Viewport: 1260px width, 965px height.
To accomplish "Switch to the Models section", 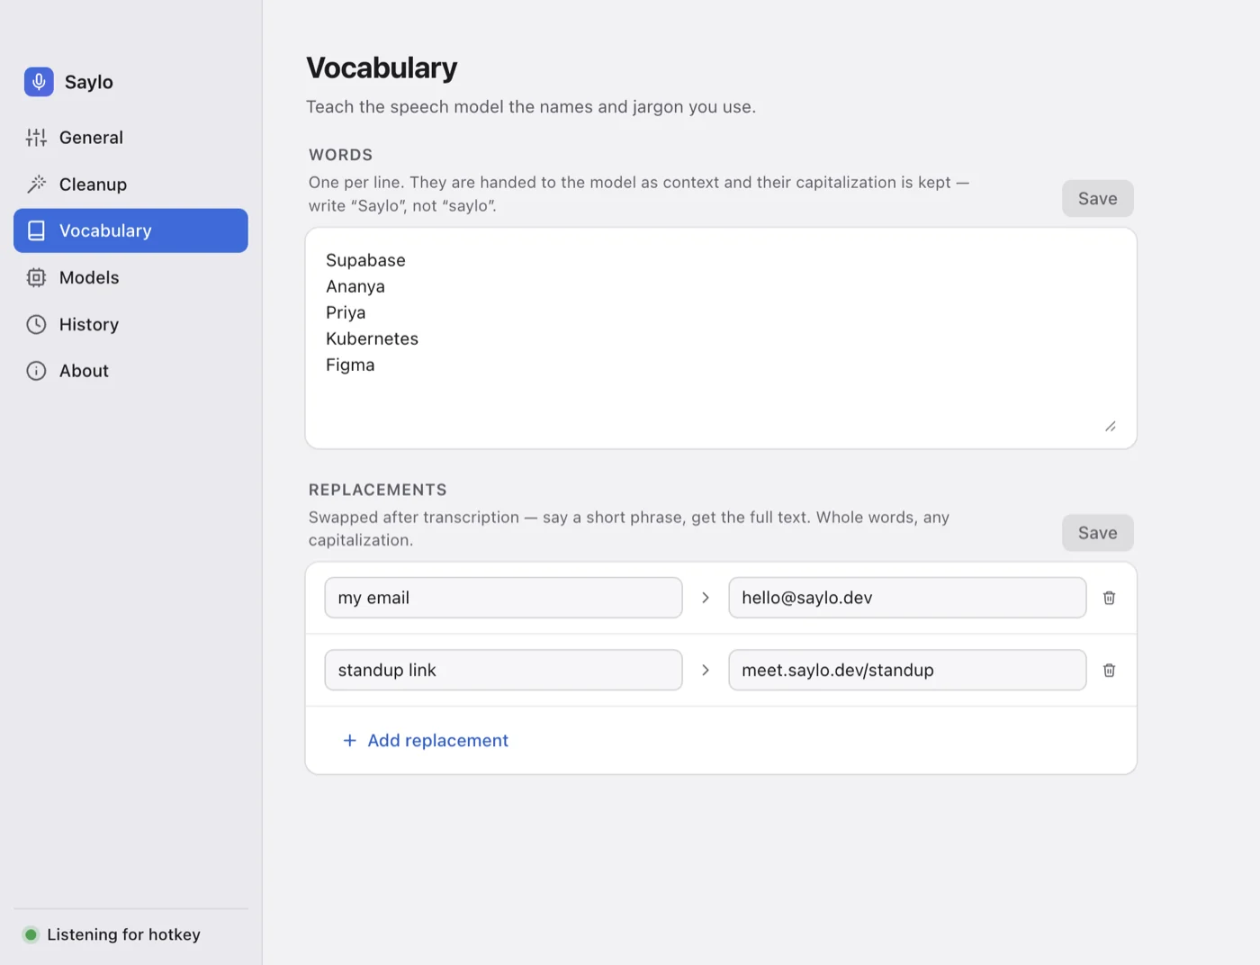I will pyautogui.click(x=130, y=277).
